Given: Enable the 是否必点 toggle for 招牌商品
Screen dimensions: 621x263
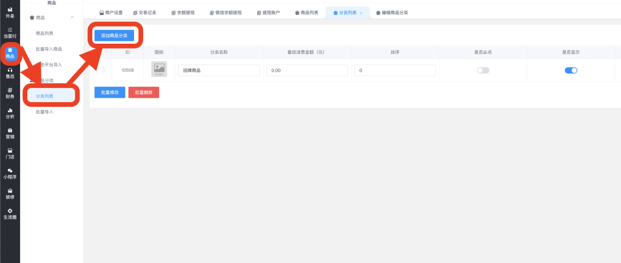Looking at the screenshot, I should (x=483, y=70).
